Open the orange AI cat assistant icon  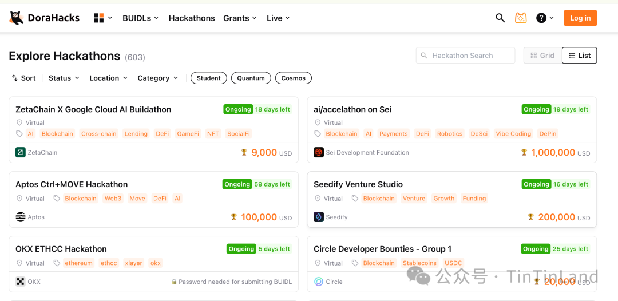(521, 18)
